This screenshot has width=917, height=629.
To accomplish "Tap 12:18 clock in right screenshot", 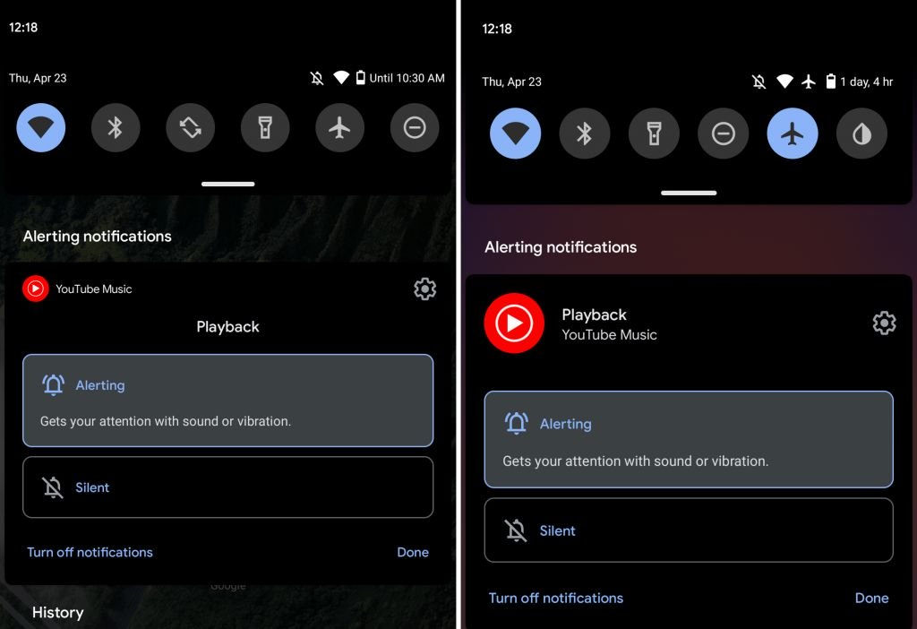I will tap(497, 29).
